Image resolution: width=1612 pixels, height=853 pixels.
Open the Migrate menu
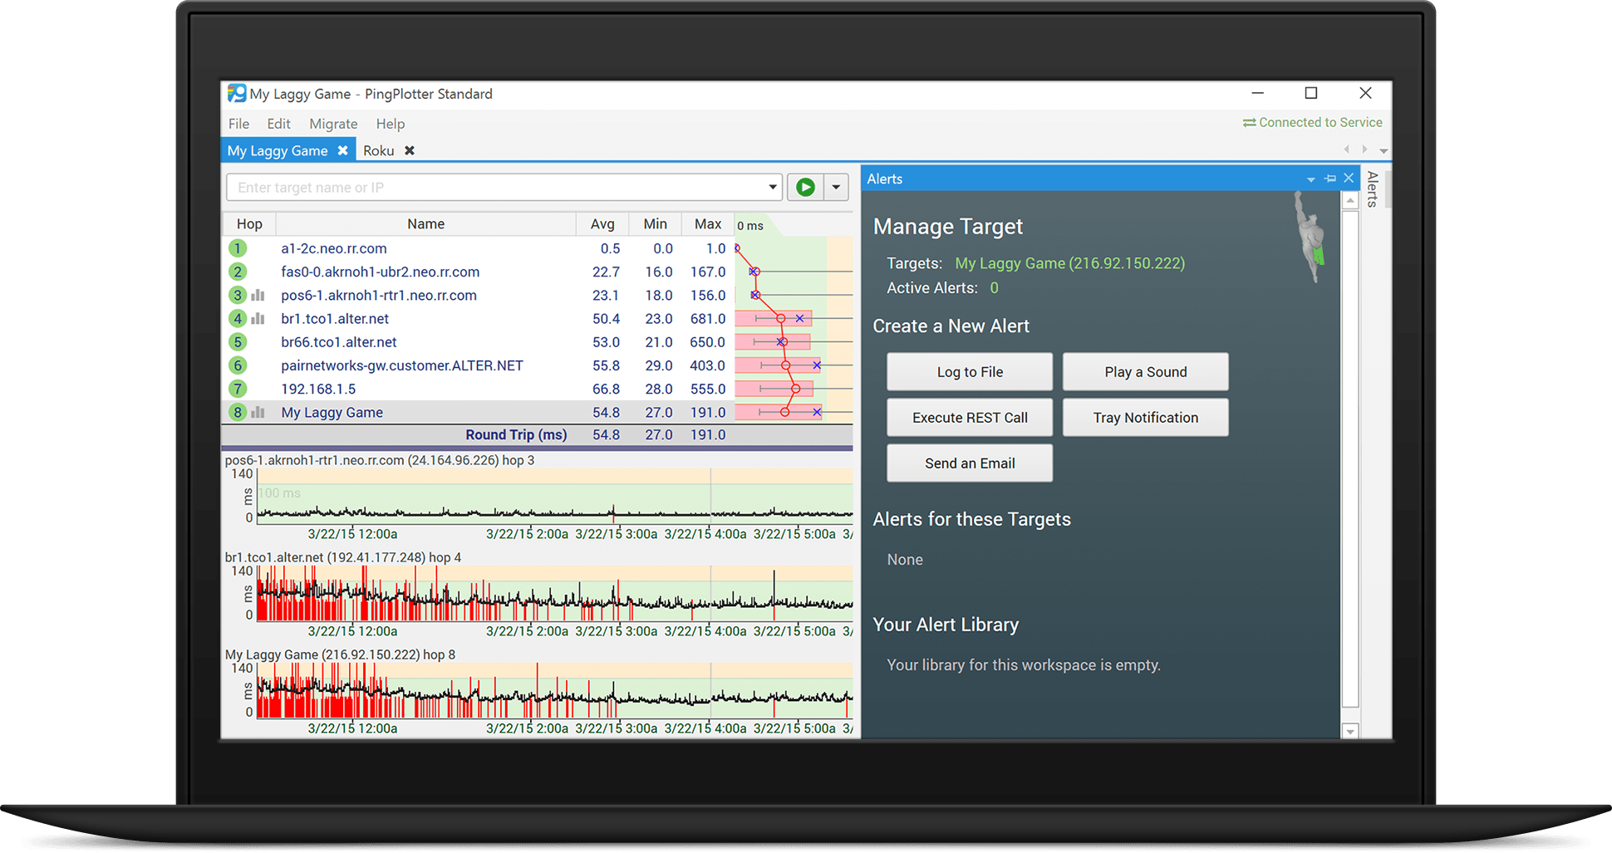332,123
